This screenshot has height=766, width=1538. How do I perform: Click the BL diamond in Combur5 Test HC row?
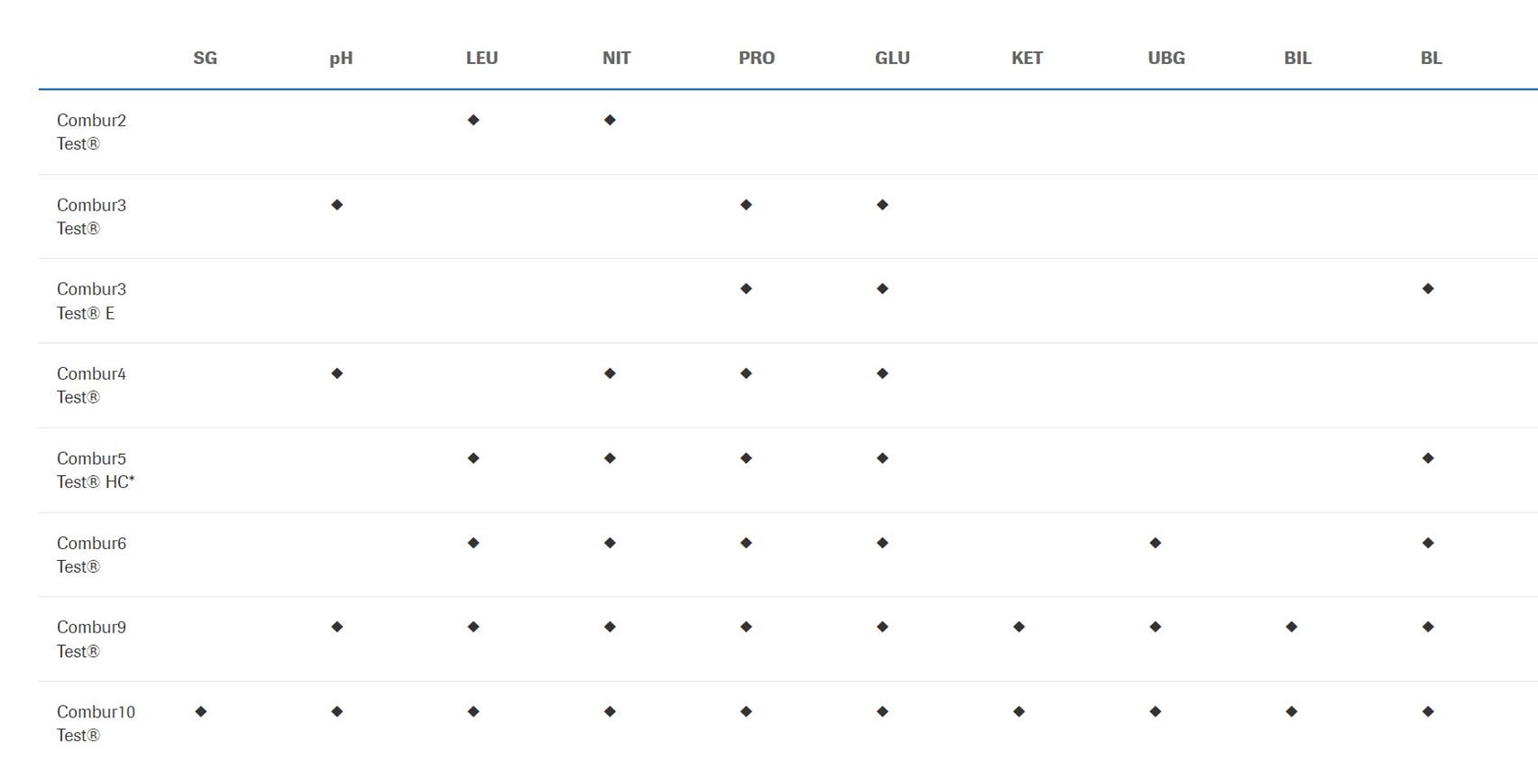[1428, 459]
